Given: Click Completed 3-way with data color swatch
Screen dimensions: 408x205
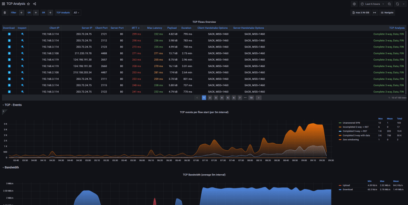Looking at the screenshot, I should [x=340, y=135].
